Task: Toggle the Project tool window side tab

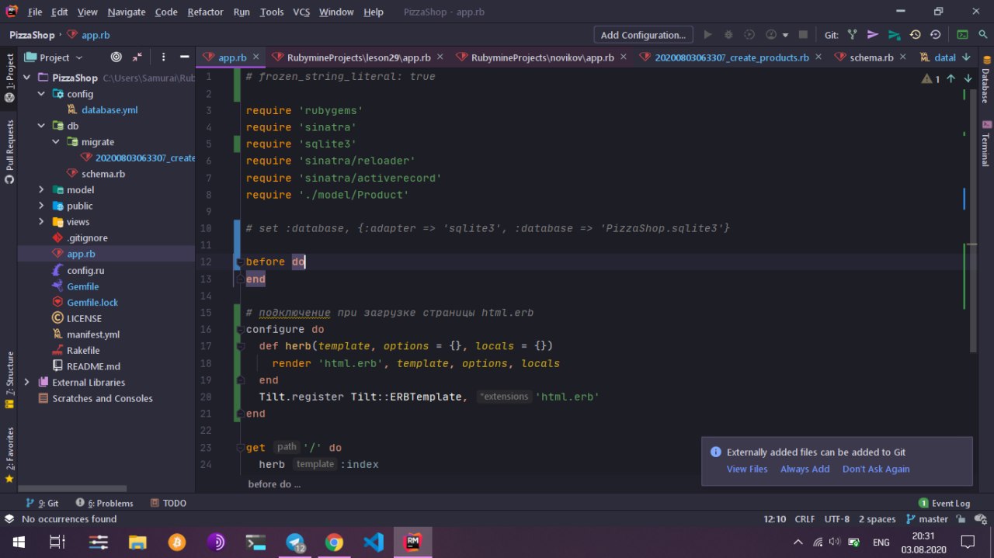Action: 9,78
